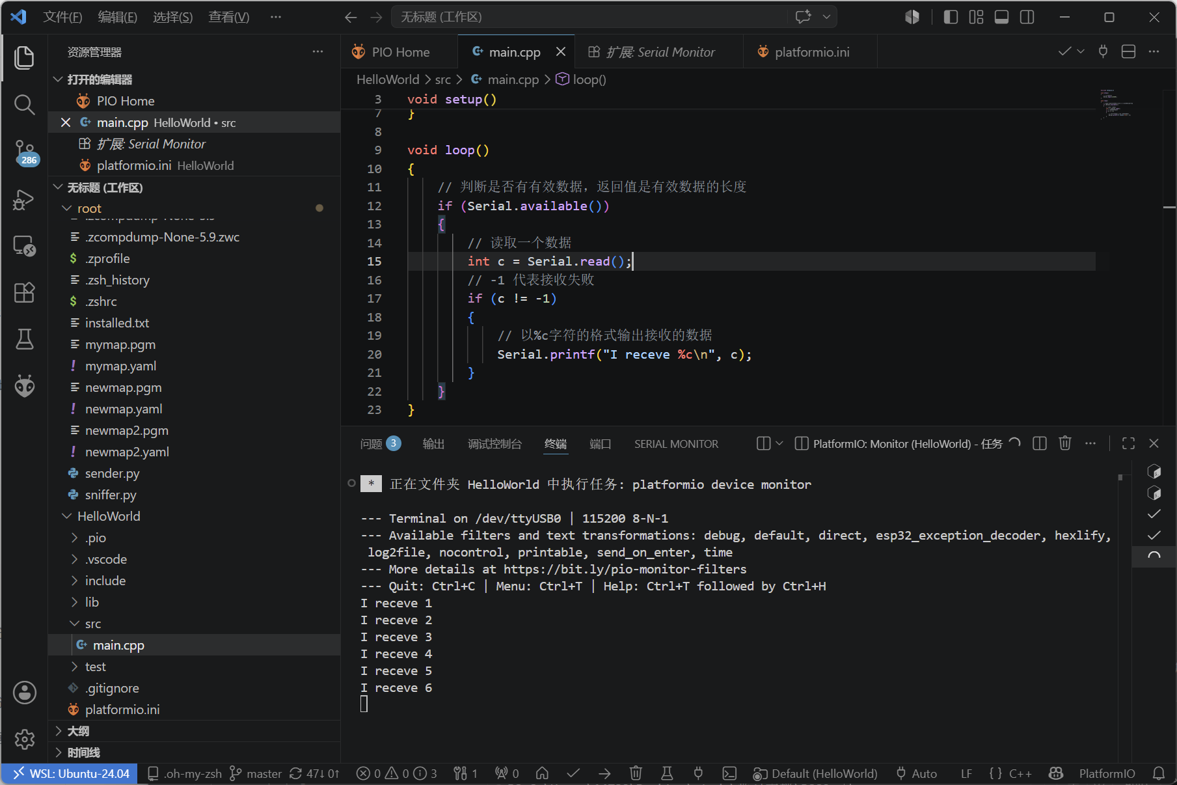Switch to the SERIAL MONITOR panel tab
Screen dimensions: 1177x785
(x=676, y=444)
